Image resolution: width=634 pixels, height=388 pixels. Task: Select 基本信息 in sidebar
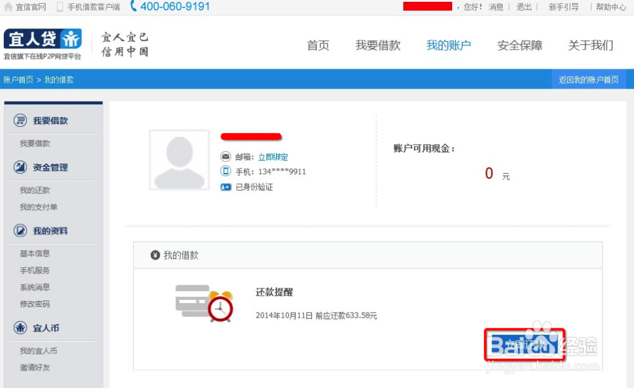pos(35,254)
